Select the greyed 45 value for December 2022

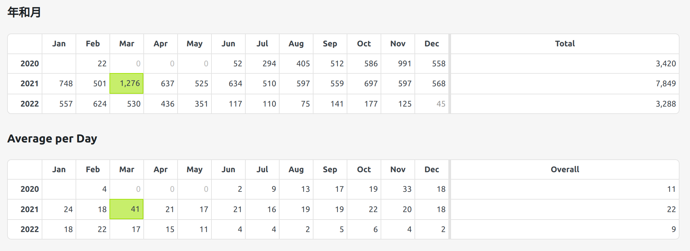pos(441,104)
